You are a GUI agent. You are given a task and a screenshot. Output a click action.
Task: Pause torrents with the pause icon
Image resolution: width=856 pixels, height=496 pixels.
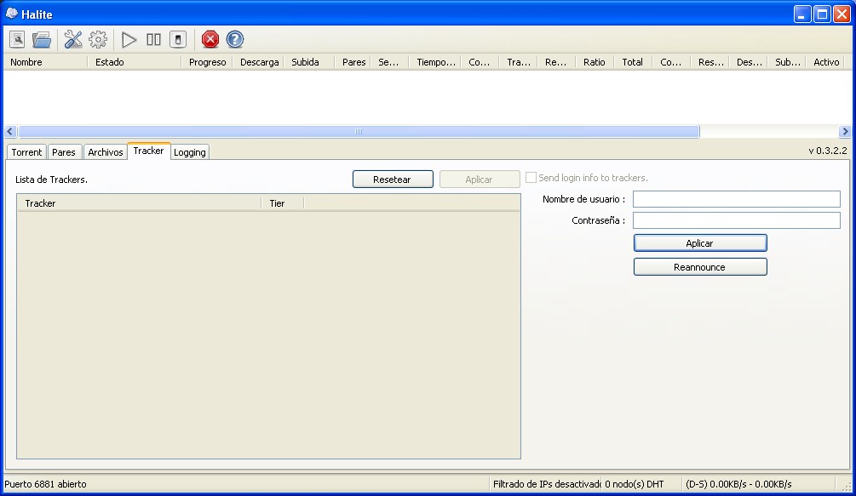pos(153,39)
